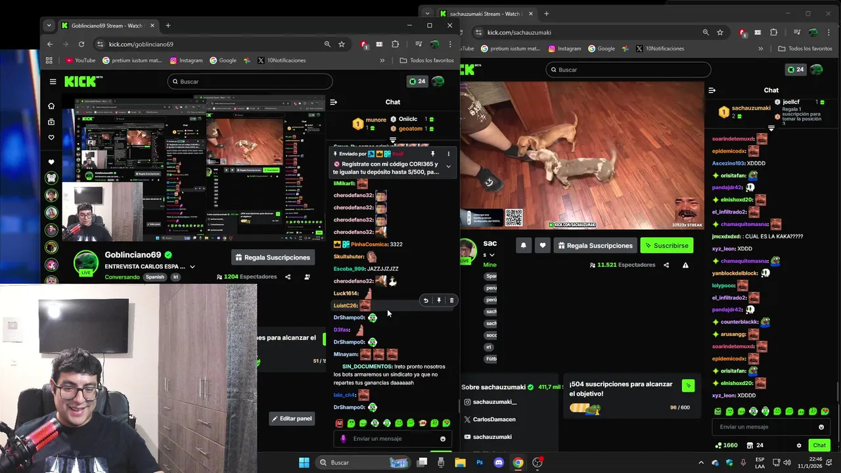
Task: Open Kick sidebar hamburger menu in Goblinciano69 window
Action: tap(53, 81)
